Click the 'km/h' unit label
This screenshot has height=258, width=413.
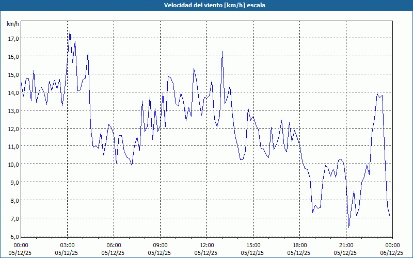pos(13,24)
